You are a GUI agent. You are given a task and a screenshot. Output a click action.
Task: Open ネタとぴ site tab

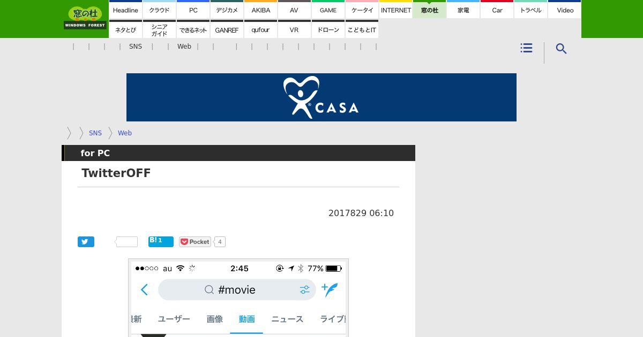(x=125, y=29)
